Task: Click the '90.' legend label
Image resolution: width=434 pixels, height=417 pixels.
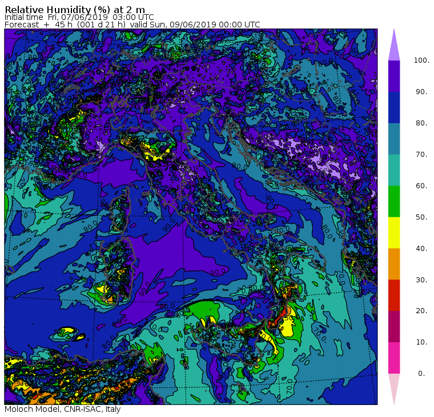Action: [x=421, y=92]
